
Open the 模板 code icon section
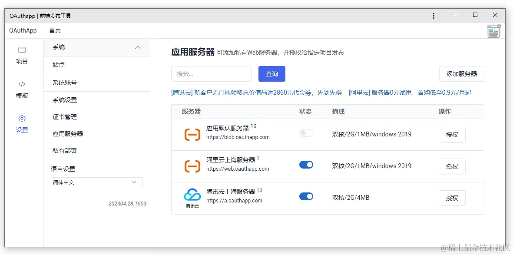coord(22,89)
